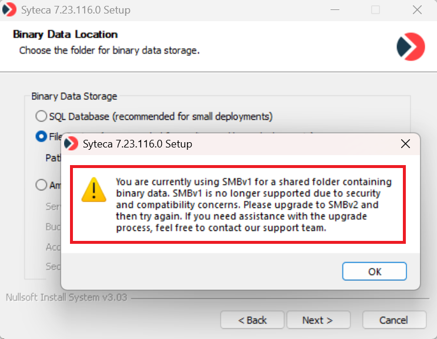
Task: Click the Binary Data Storage group label
Action: (x=74, y=96)
